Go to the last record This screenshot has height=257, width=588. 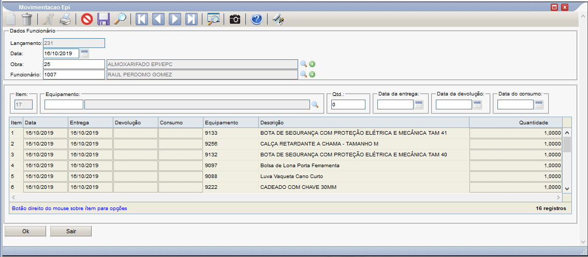pos(191,19)
